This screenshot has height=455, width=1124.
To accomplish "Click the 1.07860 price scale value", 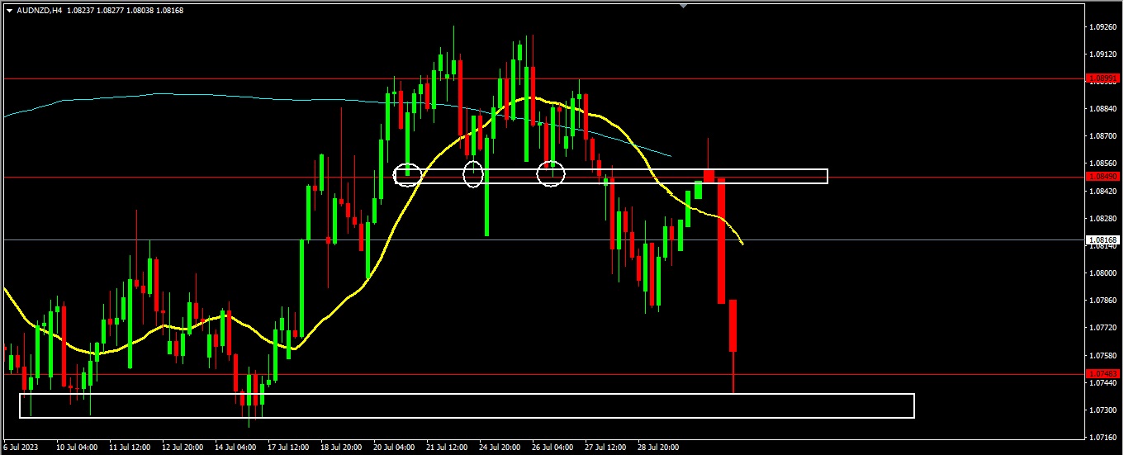I will pyautogui.click(x=1103, y=301).
